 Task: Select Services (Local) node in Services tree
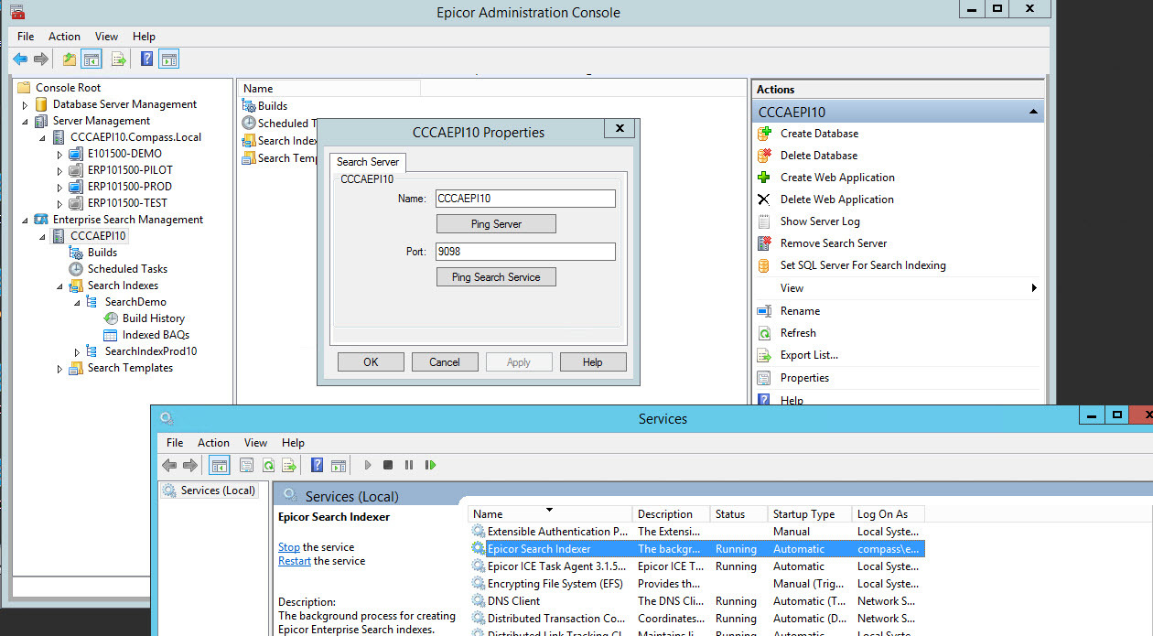tap(218, 490)
